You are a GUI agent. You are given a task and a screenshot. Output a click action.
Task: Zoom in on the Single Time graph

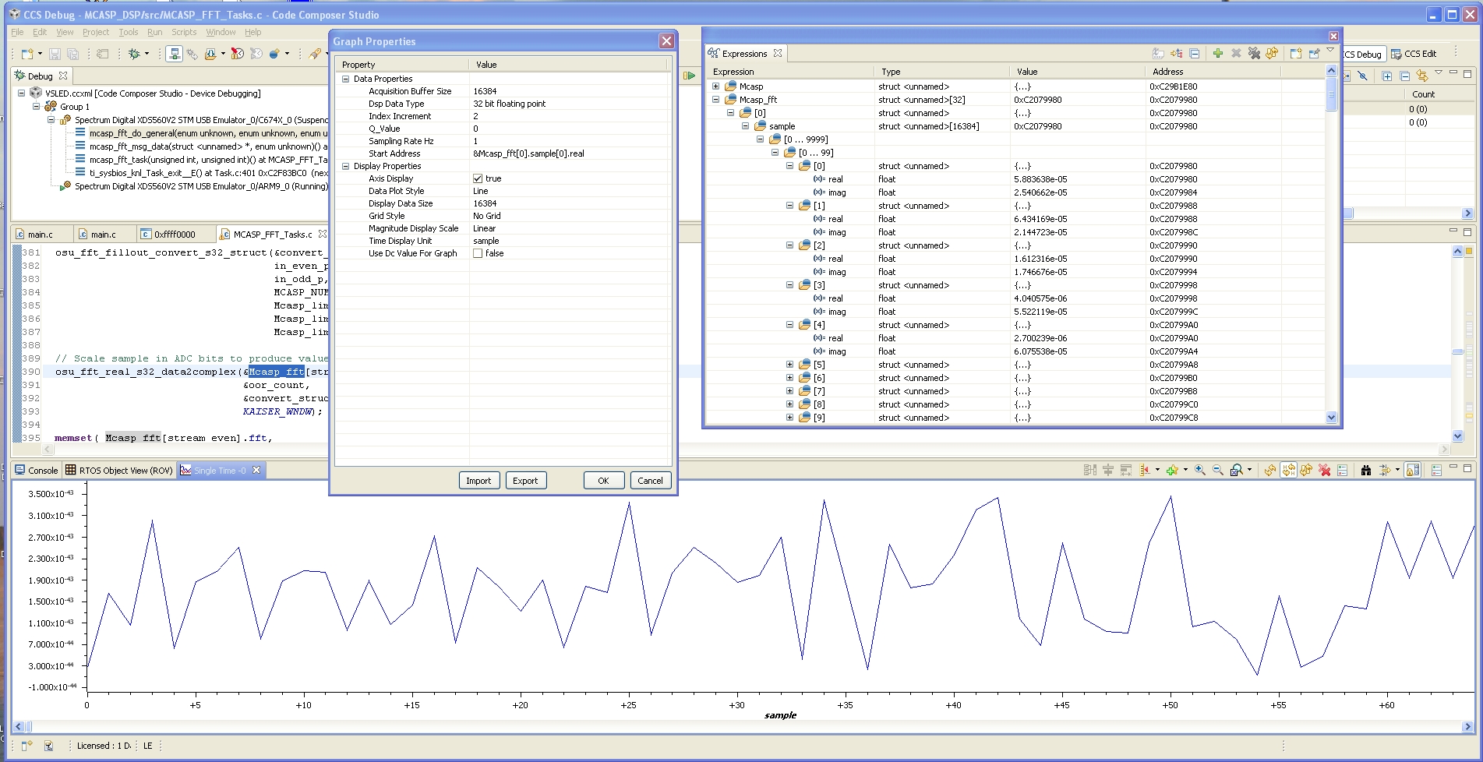[x=1200, y=470]
